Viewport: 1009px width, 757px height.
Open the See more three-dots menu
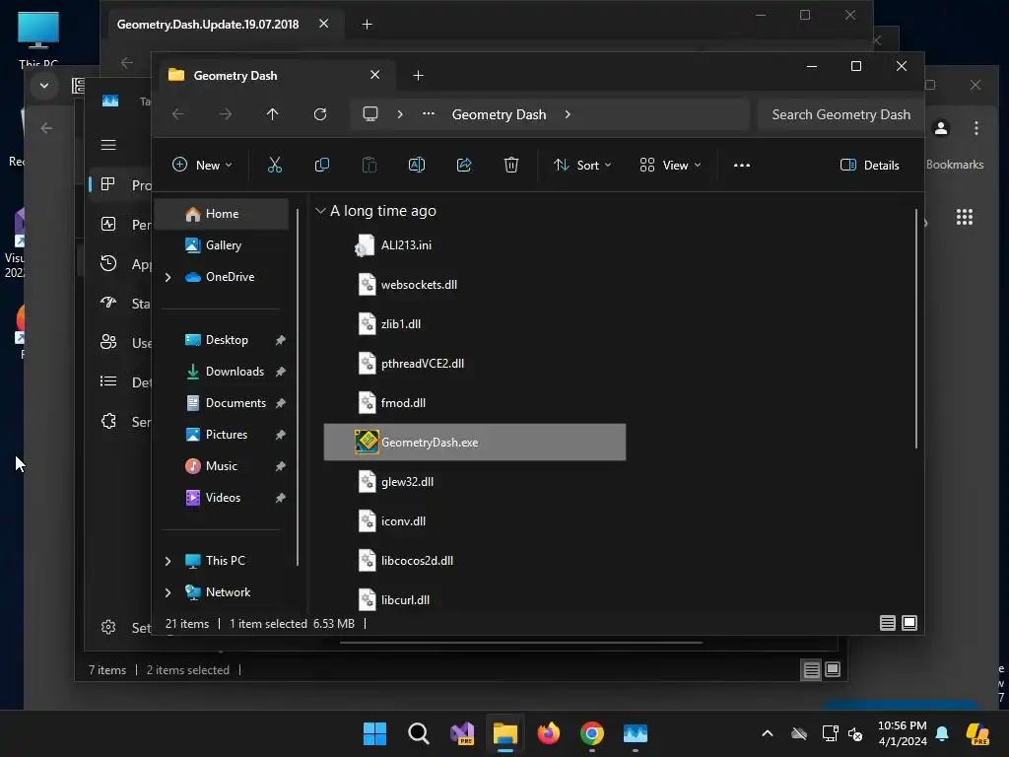point(741,166)
